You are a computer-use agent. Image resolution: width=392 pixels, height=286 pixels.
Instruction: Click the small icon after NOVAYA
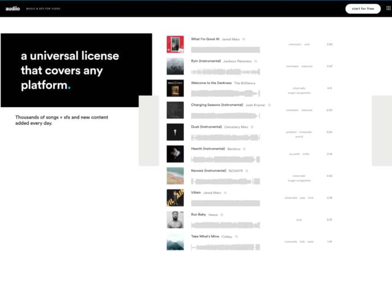tap(247, 170)
